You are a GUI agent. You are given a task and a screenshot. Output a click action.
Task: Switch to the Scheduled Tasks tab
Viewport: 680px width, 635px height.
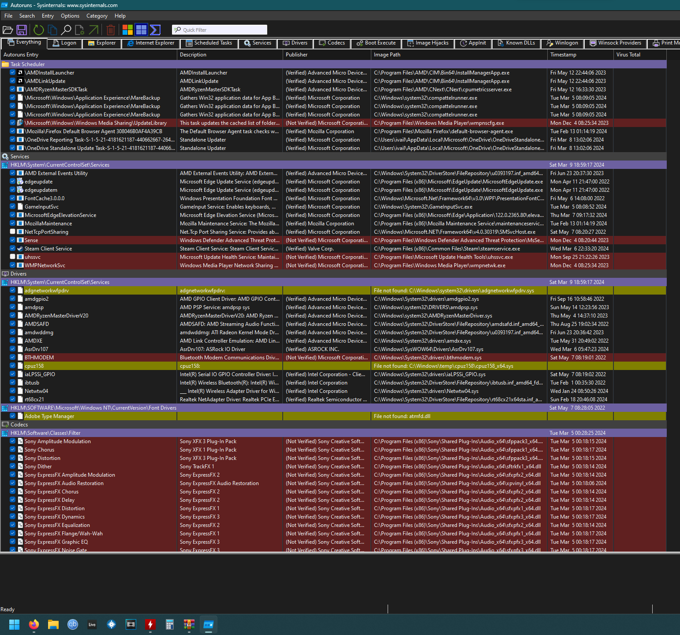pyautogui.click(x=209, y=43)
